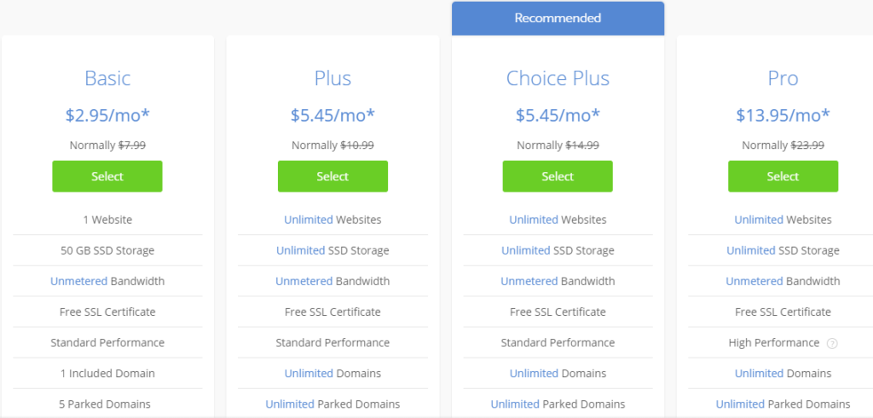
Task: Click Unmetered Bandwidth link in Basic plan
Action: (x=78, y=281)
